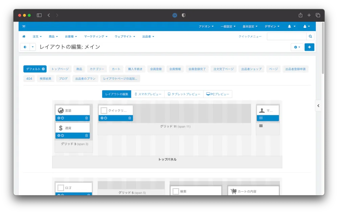Image resolution: width=338 pixels, height=213 pixels.
Task: Click the 1Password extension icon
Action: click(x=175, y=15)
